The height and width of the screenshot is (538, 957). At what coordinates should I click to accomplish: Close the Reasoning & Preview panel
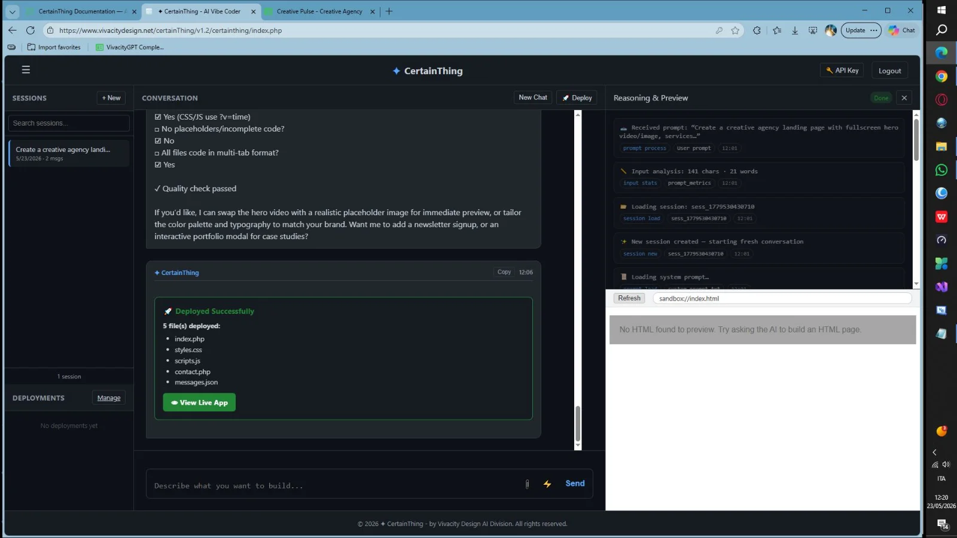[904, 98]
